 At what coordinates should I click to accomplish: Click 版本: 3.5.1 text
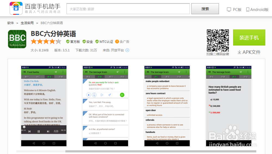point(62,50)
